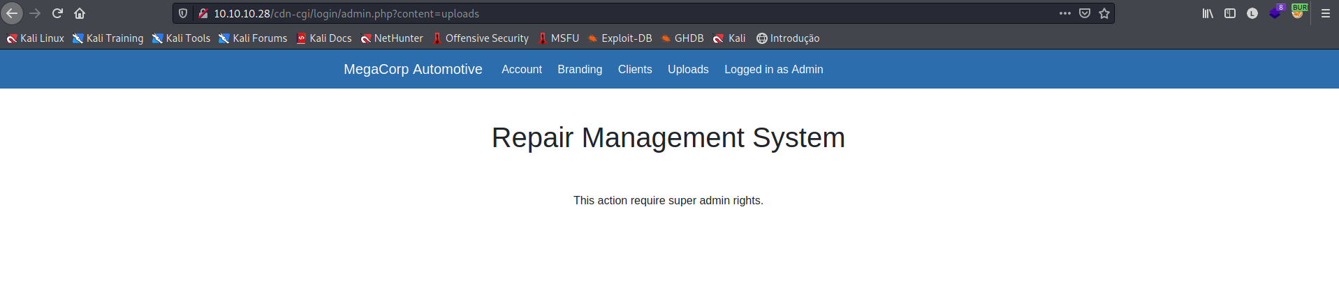Open the purple extension with badge 8

click(x=1275, y=13)
